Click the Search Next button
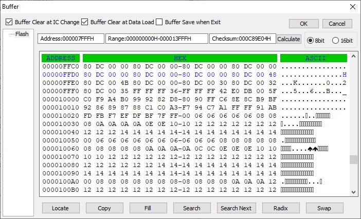361x219 pixels. click(x=236, y=208)
